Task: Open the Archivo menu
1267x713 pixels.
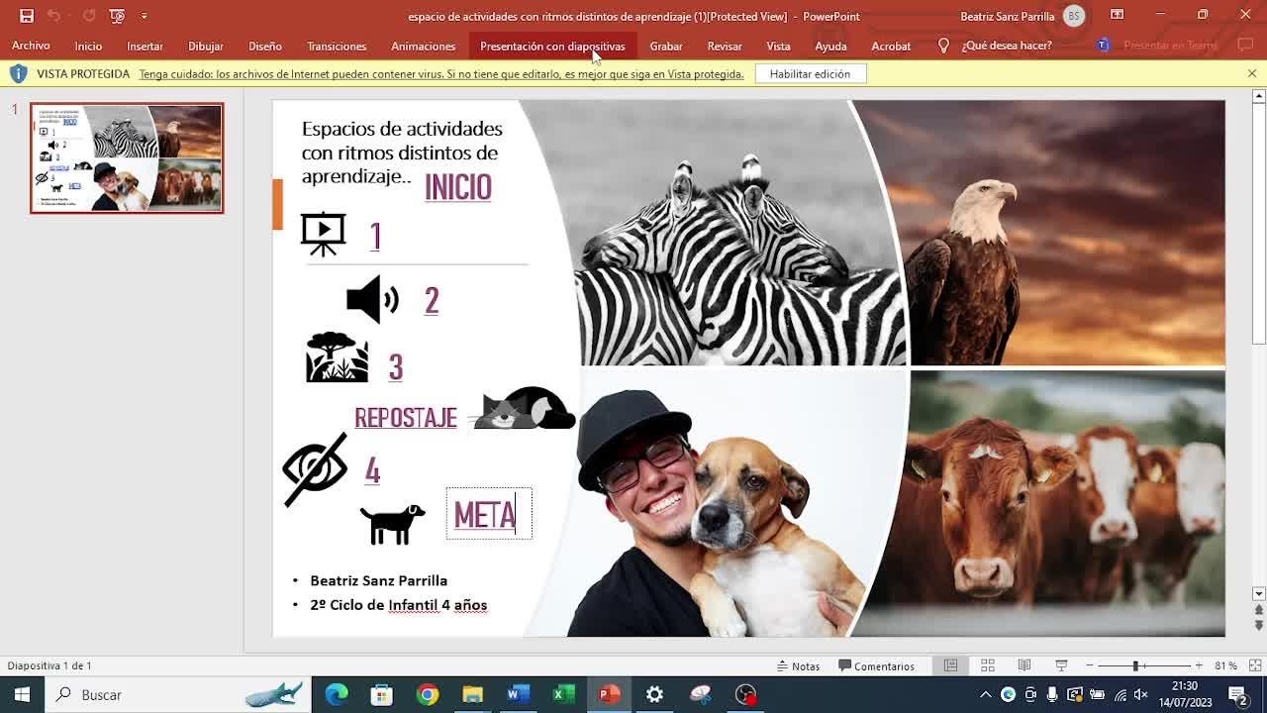Action: click(x=31, y=46)
